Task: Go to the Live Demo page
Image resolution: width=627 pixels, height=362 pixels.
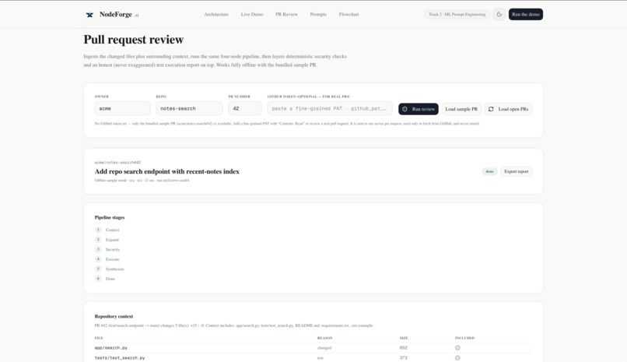Action: (x=252, y=14)
